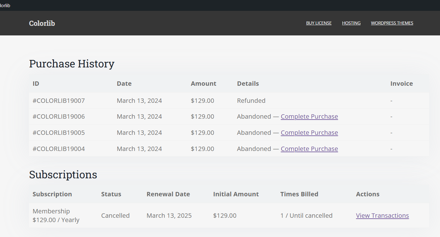This screenshot has height=237, width=440.
Task: Click the Purchase History heading
Action: (x=72, y=64)
